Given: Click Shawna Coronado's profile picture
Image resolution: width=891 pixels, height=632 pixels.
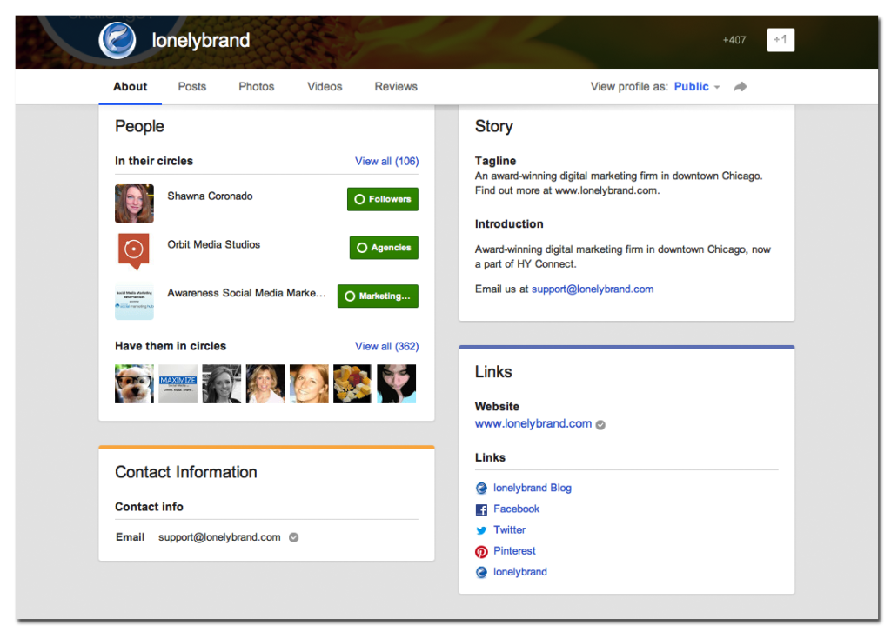Looking at the screenshot, I should coord(133,203).
